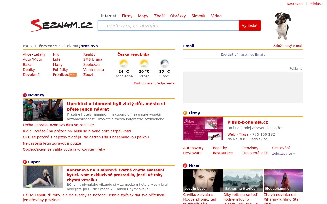The width and height of the screenshot is (327, 204).
Task: Open the Super section star icon
Action: (25, 162)
